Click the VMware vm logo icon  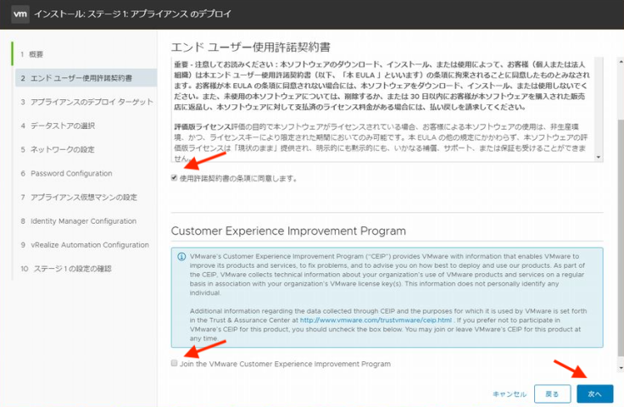19,14
